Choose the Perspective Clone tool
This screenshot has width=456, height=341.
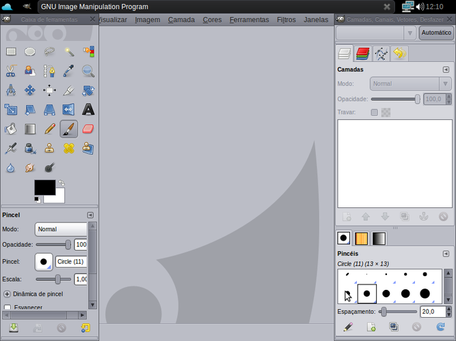click(88, 148)
